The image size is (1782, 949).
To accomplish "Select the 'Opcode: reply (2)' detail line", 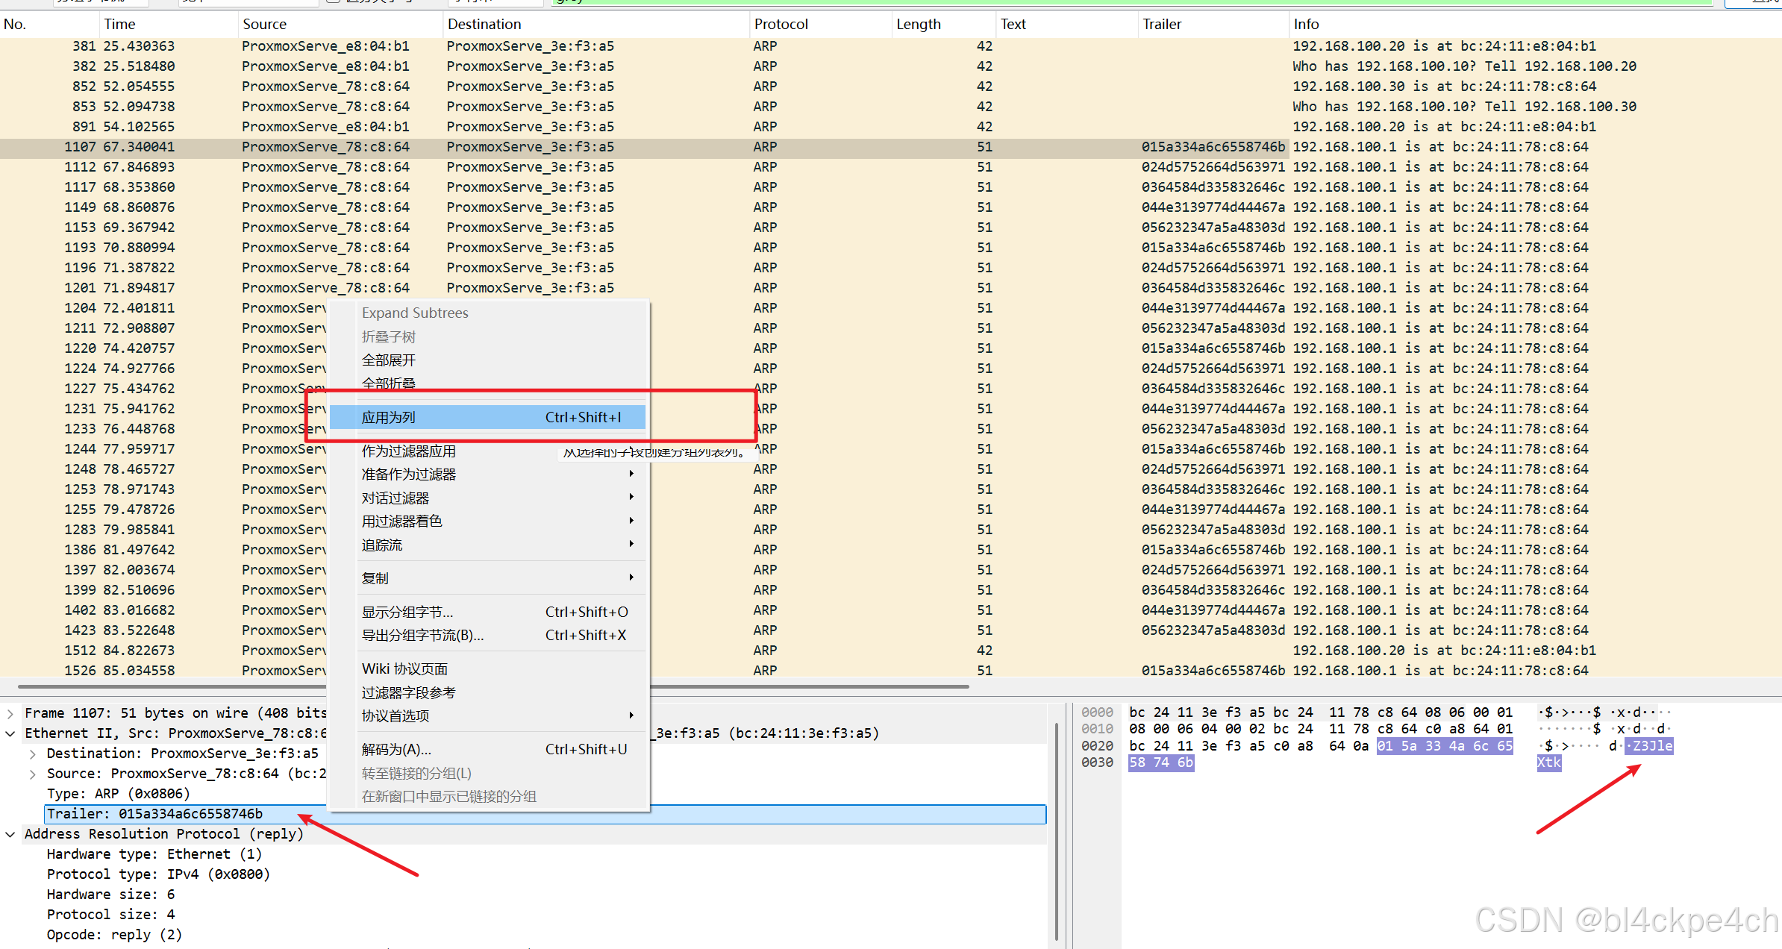I will pyautogui.click(x=114, y=935).
